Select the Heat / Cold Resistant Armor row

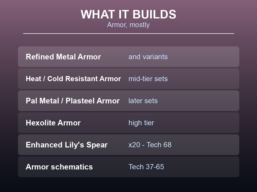(x=128, y=79)
